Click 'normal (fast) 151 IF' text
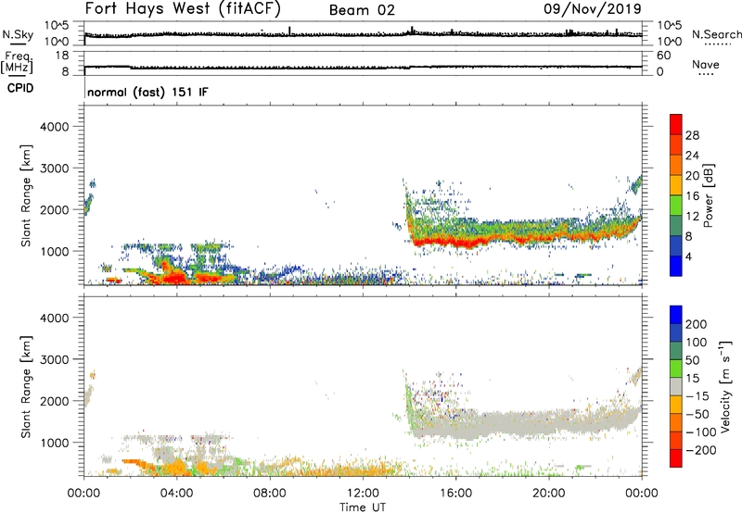Image resolution: width=742 pixels, height=513 pixels. point(147,92)
